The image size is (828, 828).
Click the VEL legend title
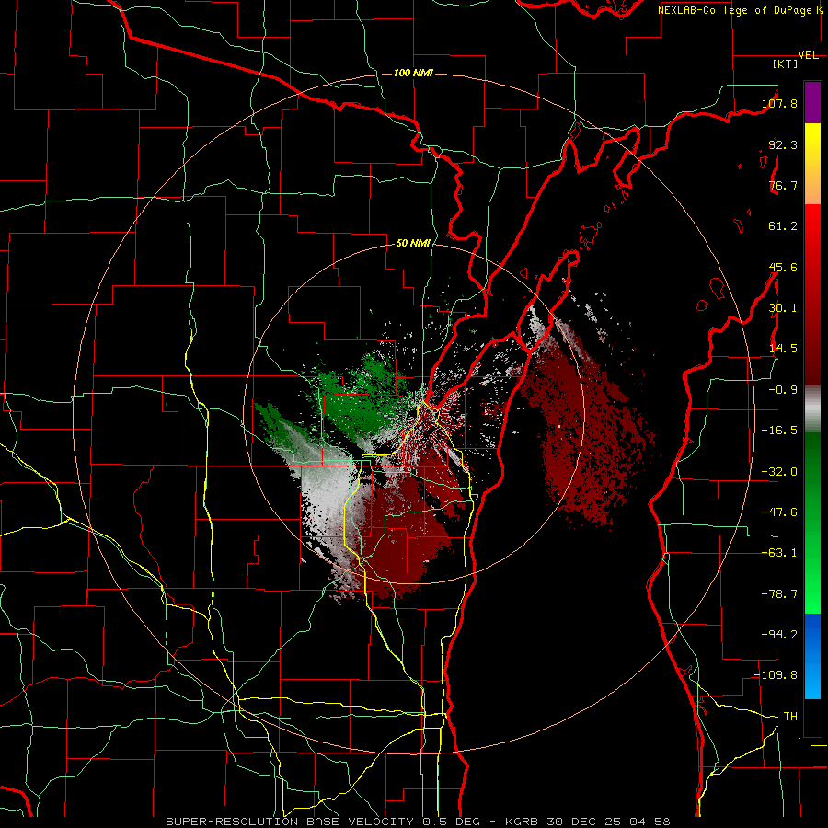[x=809, y=55]
